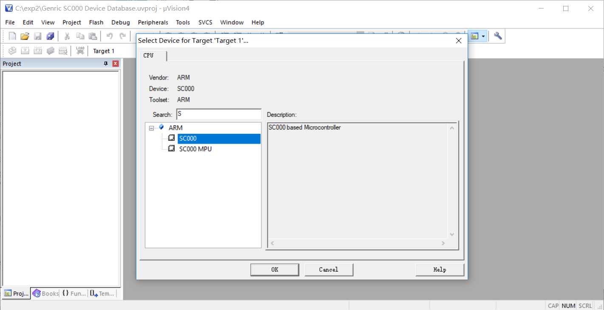Open the Peripherals menu
604x310 pixels.
point(153,22)
